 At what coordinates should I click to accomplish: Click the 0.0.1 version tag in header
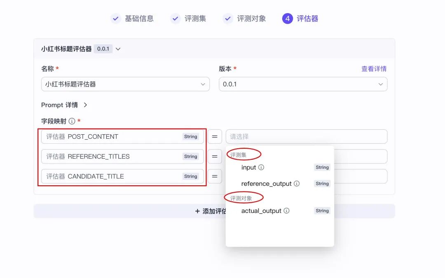click(103, 49)
